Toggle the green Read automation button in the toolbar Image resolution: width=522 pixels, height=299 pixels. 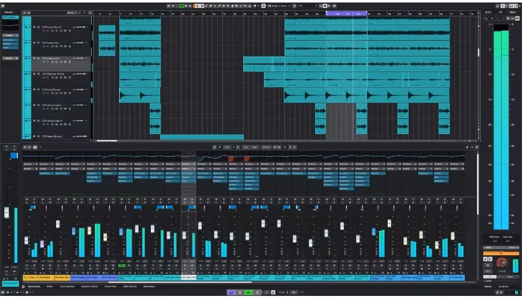(x=182, y=6)
